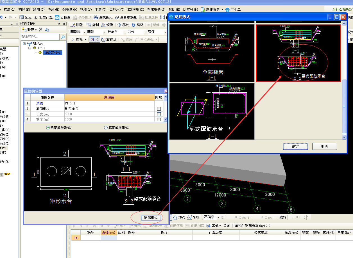Open the 绘图(D) menu
Screen dimensions: 353x258
click(x=39, y=10)
